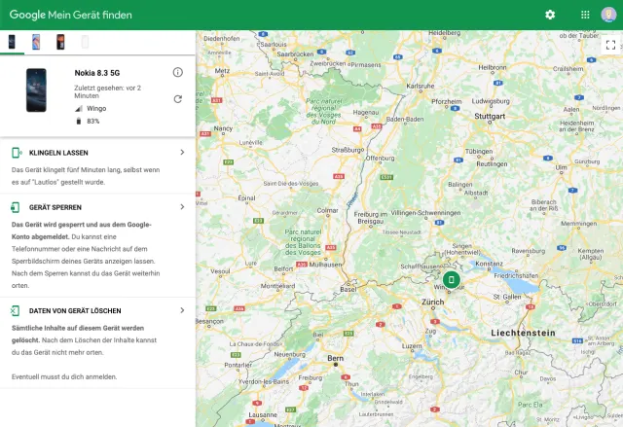
Task: Select DATEN VON GERÄT LÖSCHEN option
Action: pyautogui.click(x=75, y=311)
